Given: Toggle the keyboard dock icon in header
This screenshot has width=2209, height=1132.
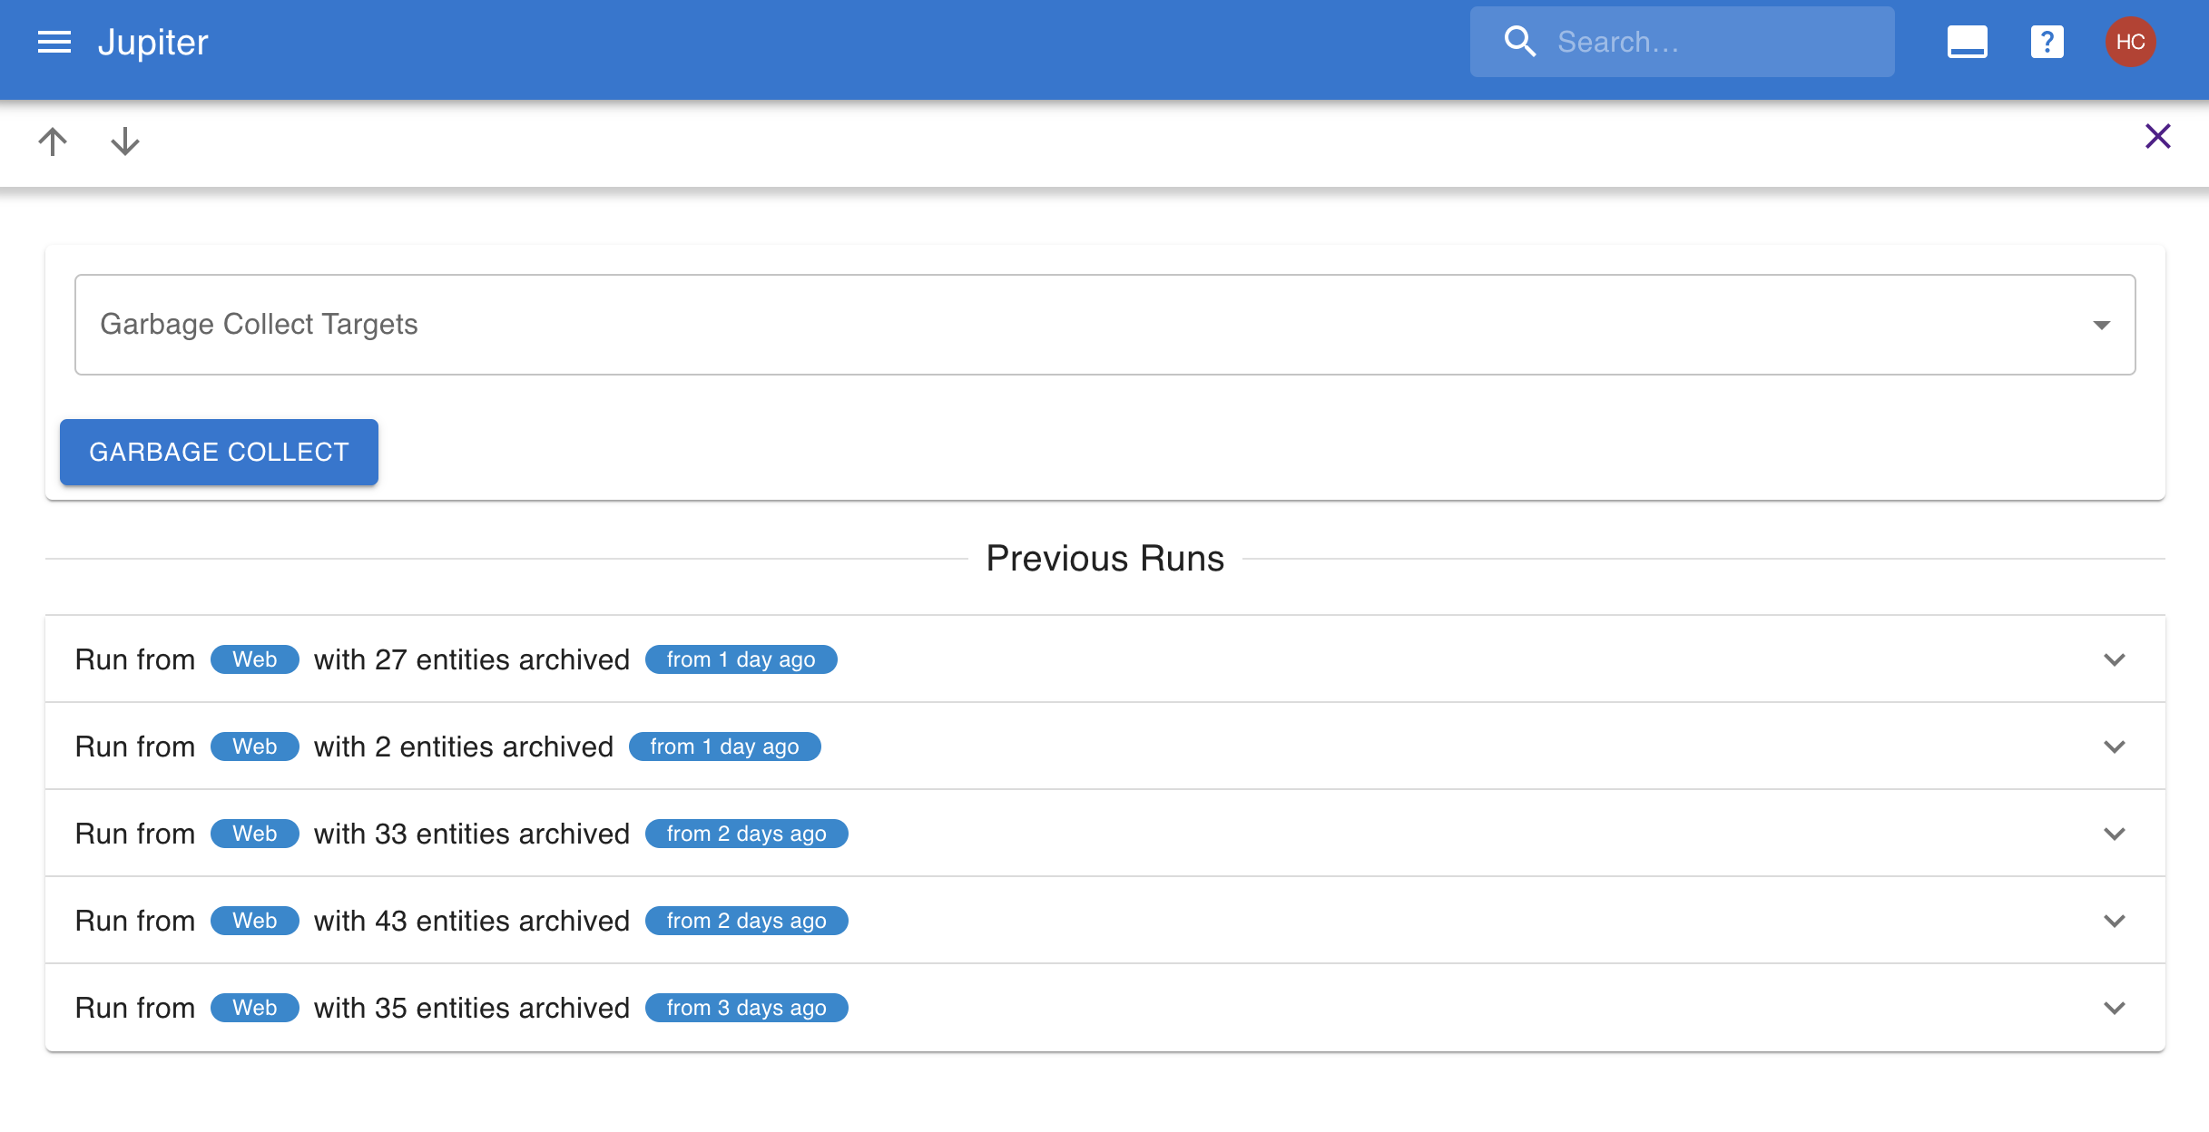Looking at the screenshot, I should [x=1967, y=42].
